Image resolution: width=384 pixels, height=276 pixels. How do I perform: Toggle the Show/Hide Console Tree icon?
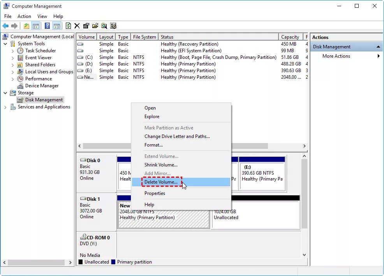pyautogui.click(x=35, y=26)
